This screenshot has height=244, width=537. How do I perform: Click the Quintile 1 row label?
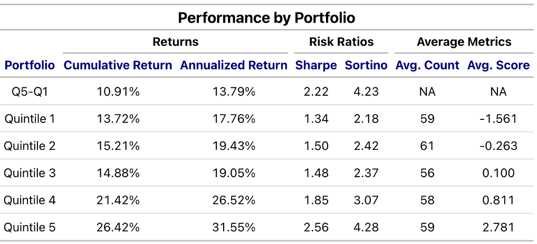(x=30, y=119)
